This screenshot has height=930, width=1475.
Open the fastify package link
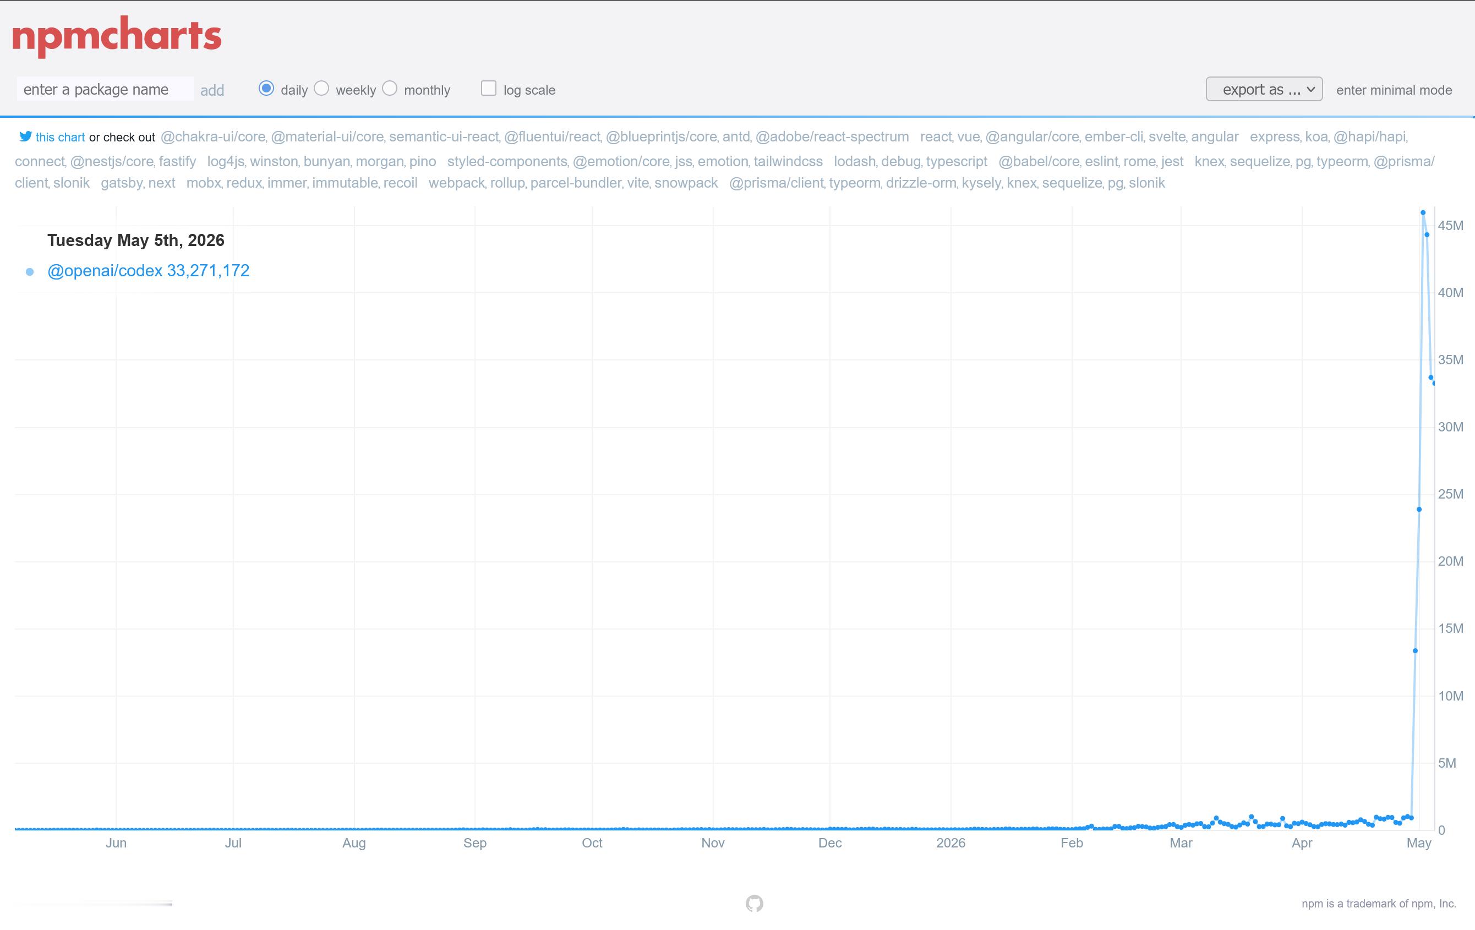tap(178, 161)
